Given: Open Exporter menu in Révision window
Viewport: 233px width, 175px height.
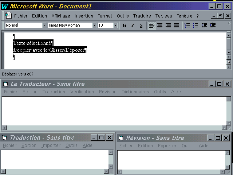Looking at the screenshot, I should click(167, 146).
